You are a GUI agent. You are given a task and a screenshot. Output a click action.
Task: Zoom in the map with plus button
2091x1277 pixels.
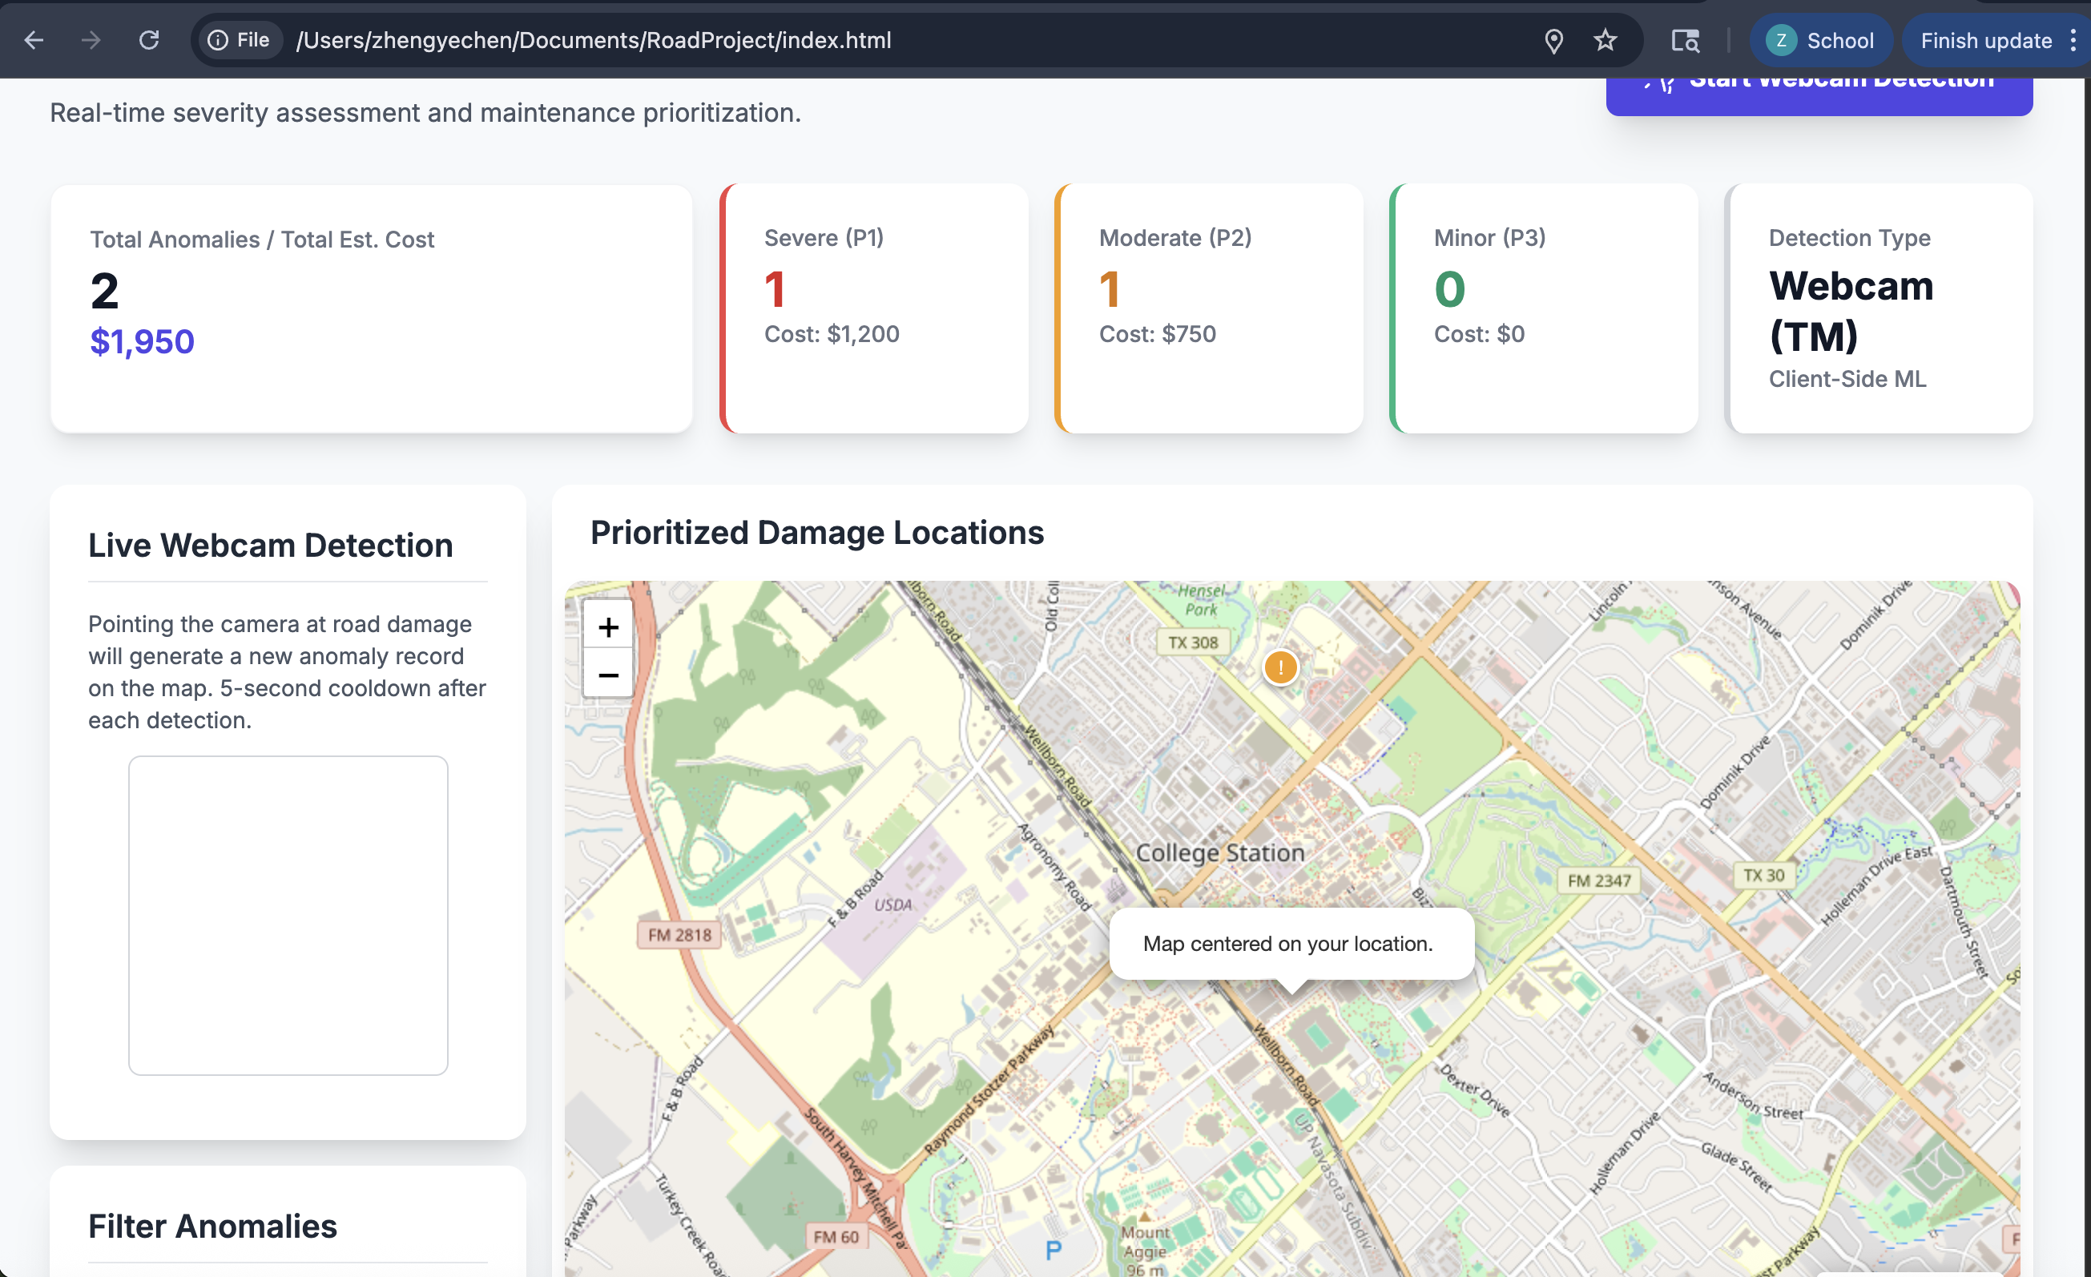[x=607, y=627]
